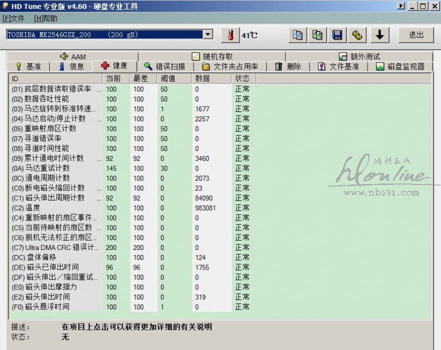Image resolution: width=441 pixels, height=350 pixels.
Task: Open the [F]文件 menu
Action: click(x=13, y=18)
